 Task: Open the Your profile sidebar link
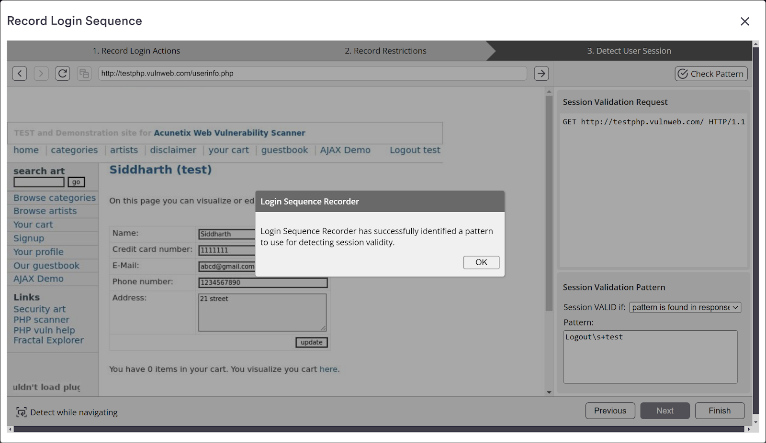pyautogui.click(x=38, y=252)
